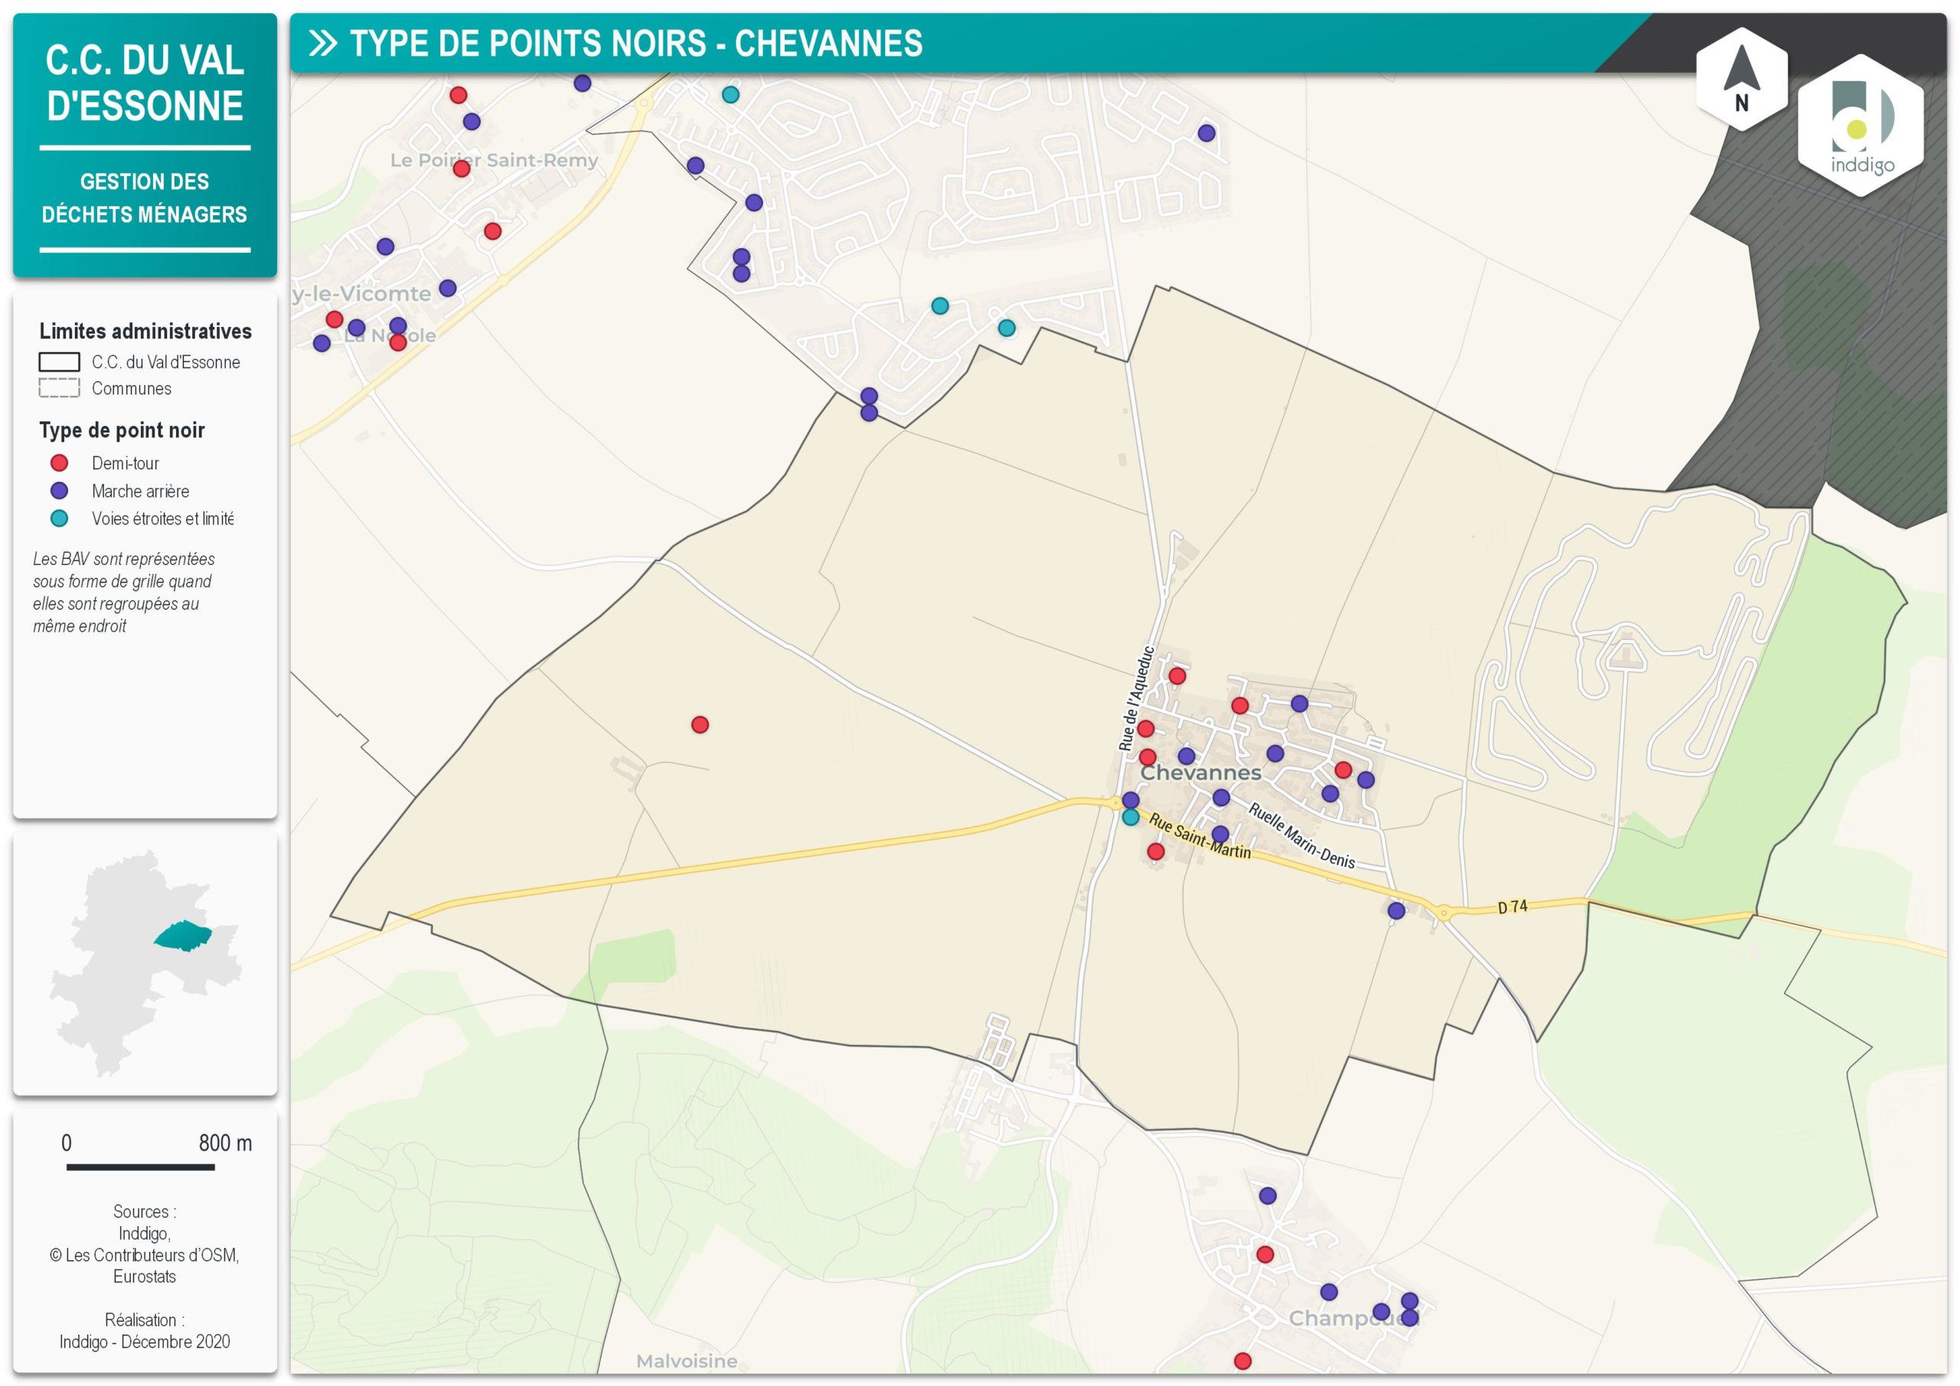The image size is (1960, 1386).
Task: Click the 'Demi-tour' legend label
Action: pos(126,463)
